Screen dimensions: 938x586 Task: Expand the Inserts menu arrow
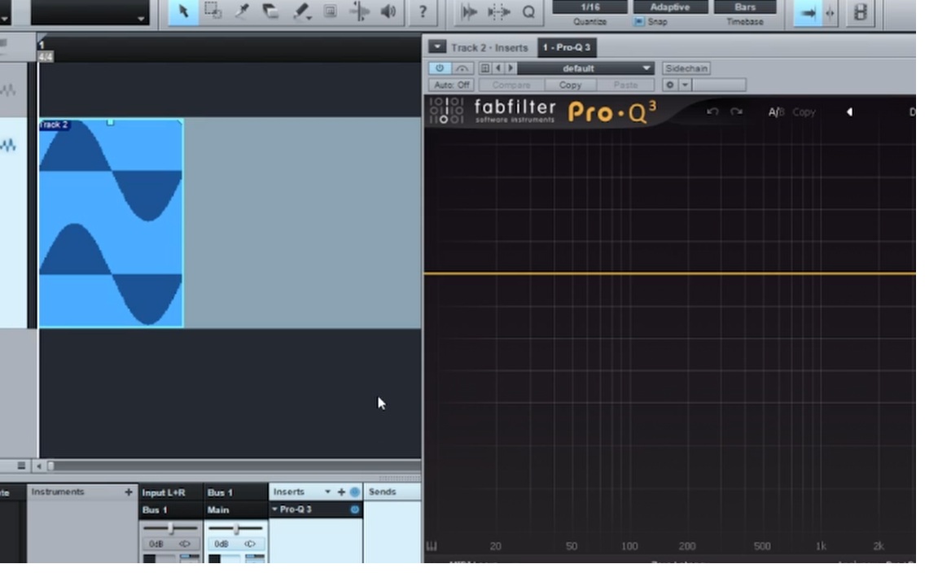[328, 492]
